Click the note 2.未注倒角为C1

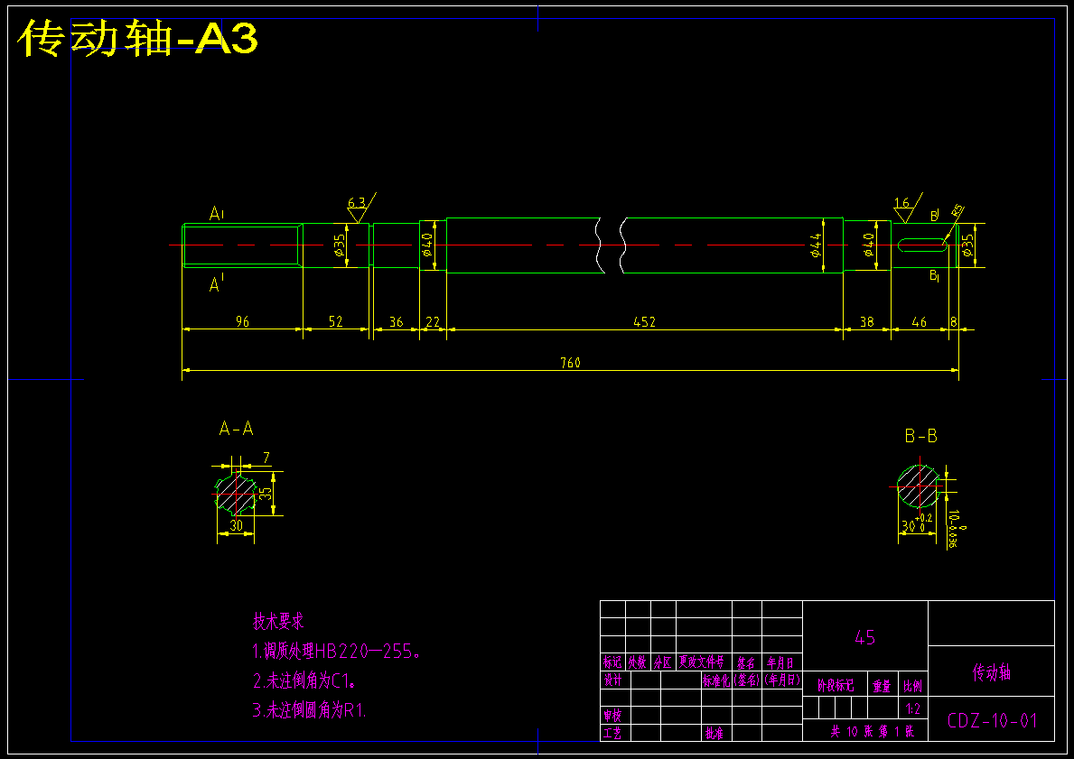pyautogui.click(x=304, y=681)
